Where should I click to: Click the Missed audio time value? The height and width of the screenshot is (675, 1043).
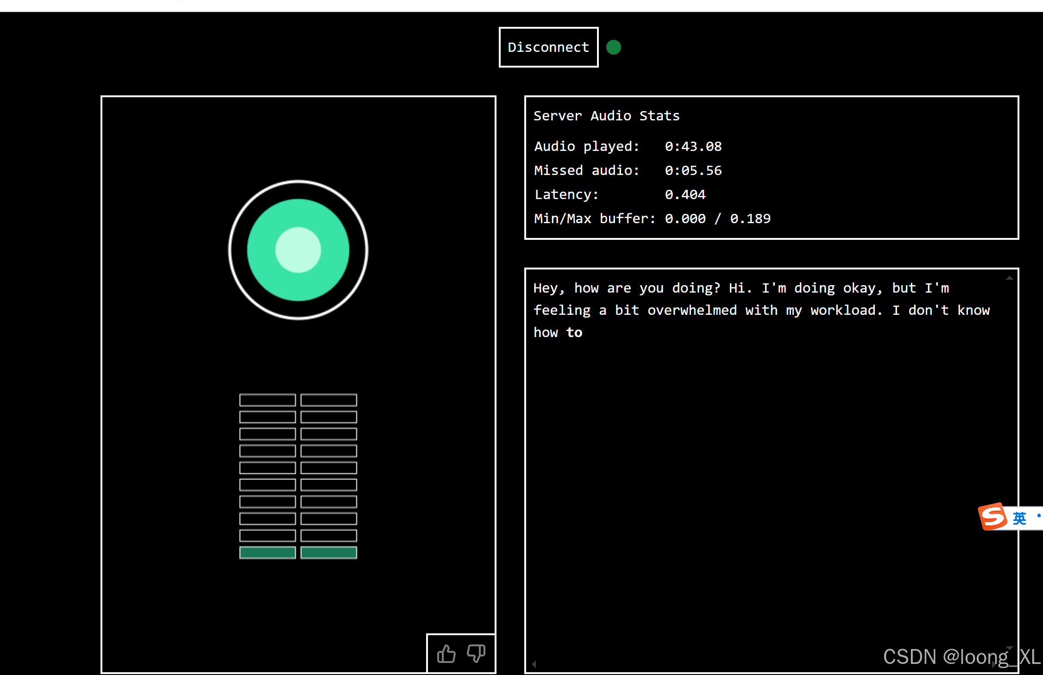tap(693, 170)
